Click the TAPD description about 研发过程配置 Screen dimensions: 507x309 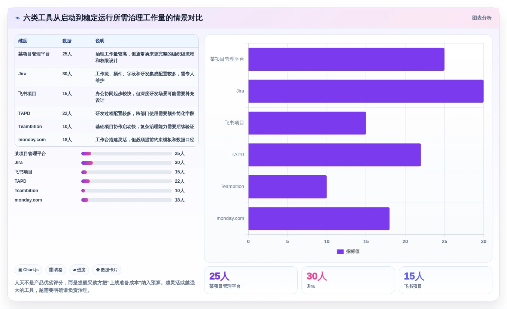pos(145,113)
